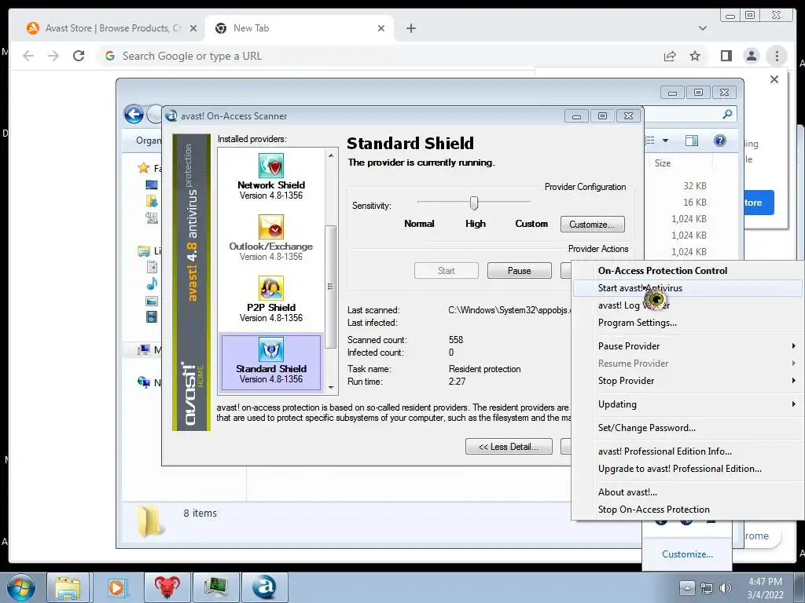Click provider list scroll down arrow
805x603 pixels.
tap(331, 388)
